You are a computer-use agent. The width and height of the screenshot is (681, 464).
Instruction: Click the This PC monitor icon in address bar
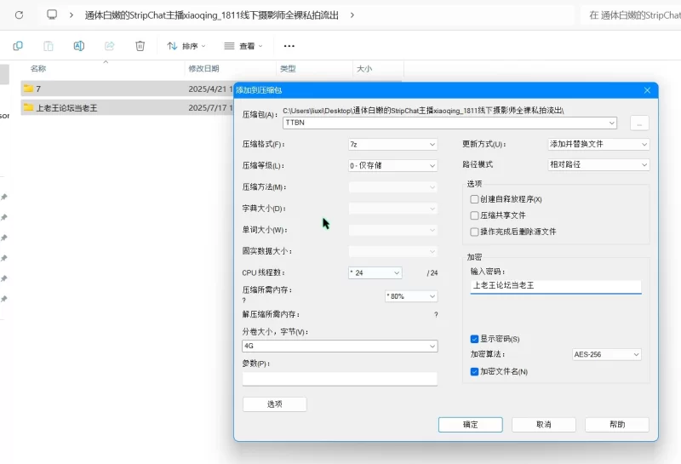[x=52, y=15]
